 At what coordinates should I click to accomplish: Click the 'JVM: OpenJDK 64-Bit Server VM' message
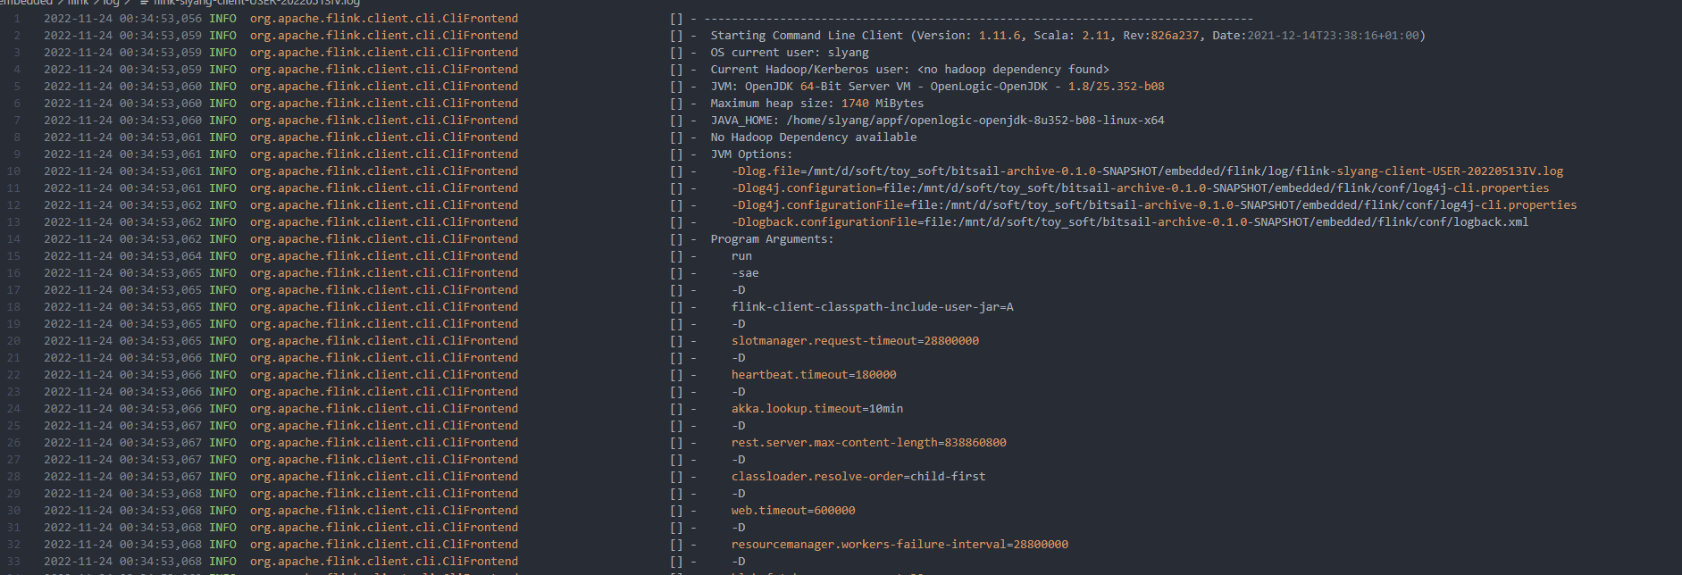pos(937,87)
